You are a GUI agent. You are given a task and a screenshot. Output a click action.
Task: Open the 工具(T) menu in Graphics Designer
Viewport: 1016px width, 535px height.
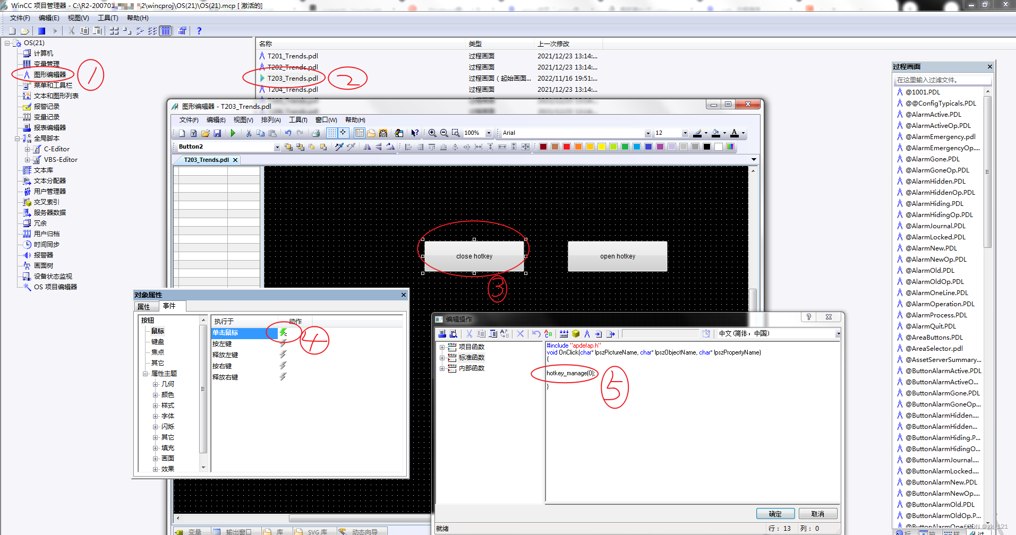298,120
